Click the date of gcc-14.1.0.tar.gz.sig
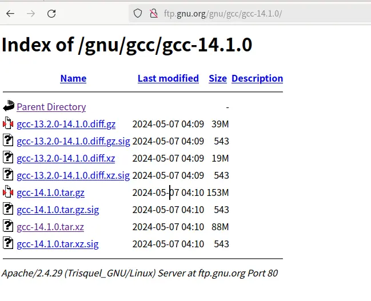This screenshot has width=371, height=301. 168,210
